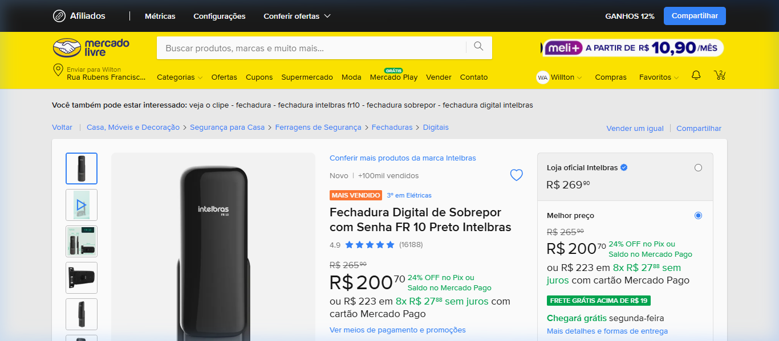The height and width of the screenshot is (341, 779).
Task: Click the five-star rating reviews
Action: (x=370, y=245)
